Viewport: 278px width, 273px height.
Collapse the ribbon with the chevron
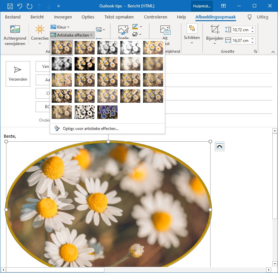click(x=273, y=52)
